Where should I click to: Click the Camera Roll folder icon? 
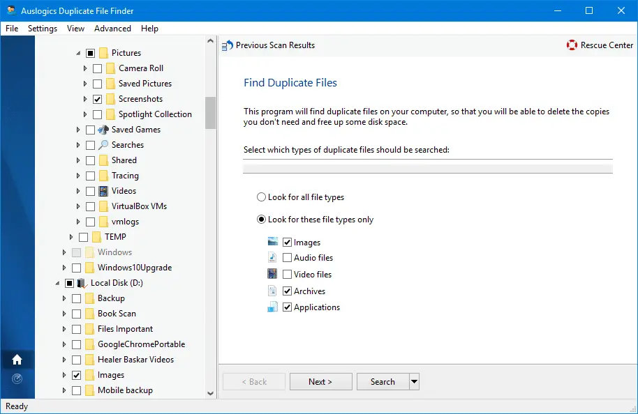coord(111,68)
